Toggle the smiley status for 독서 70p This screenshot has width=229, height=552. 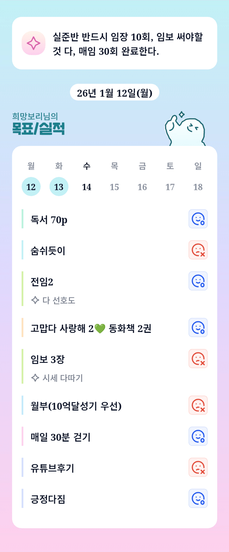point(198,219)
